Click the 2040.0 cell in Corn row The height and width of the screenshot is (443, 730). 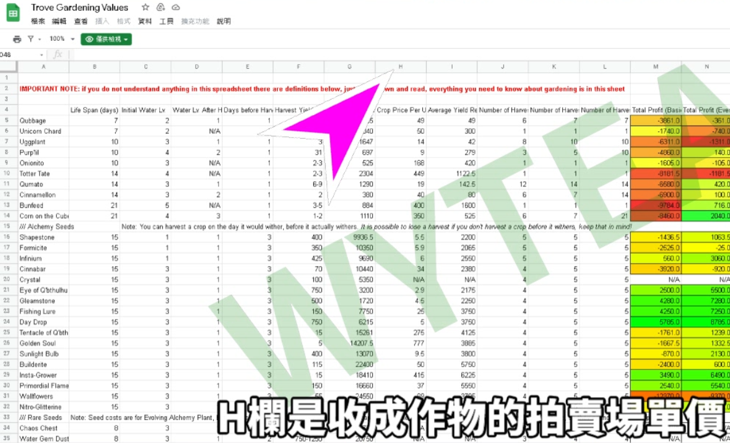706,216
